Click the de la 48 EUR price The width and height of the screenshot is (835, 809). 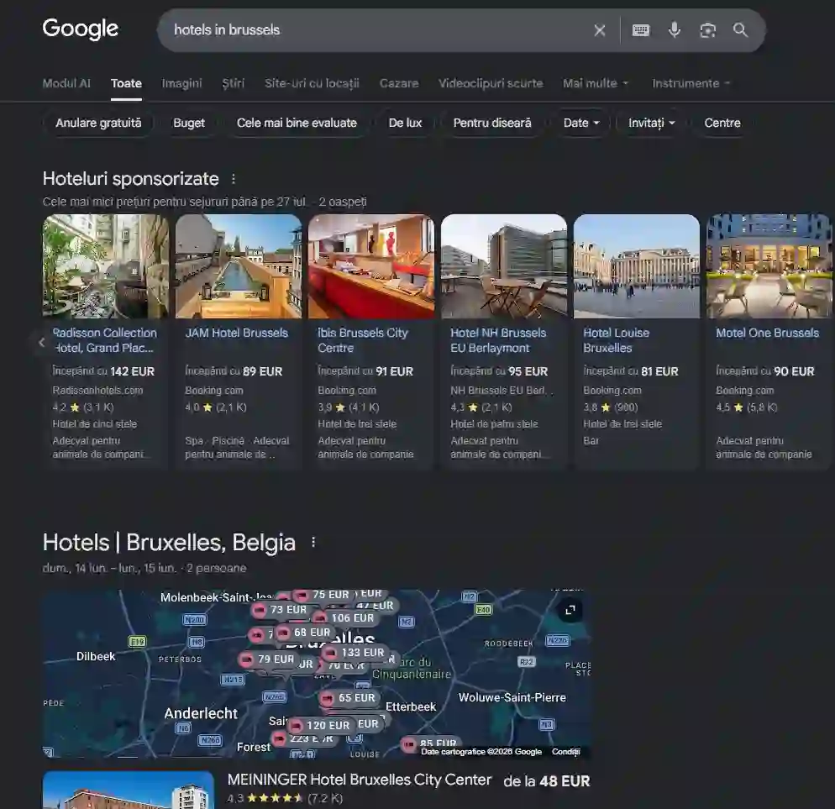547,781
